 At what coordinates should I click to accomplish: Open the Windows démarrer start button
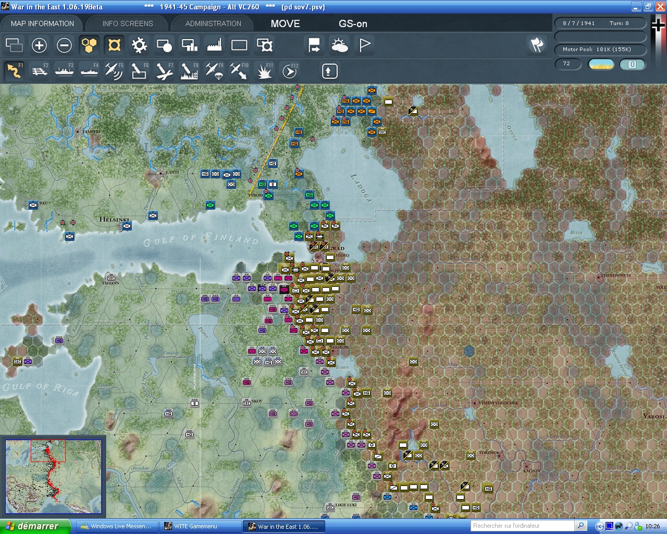(x=35, y=526)
